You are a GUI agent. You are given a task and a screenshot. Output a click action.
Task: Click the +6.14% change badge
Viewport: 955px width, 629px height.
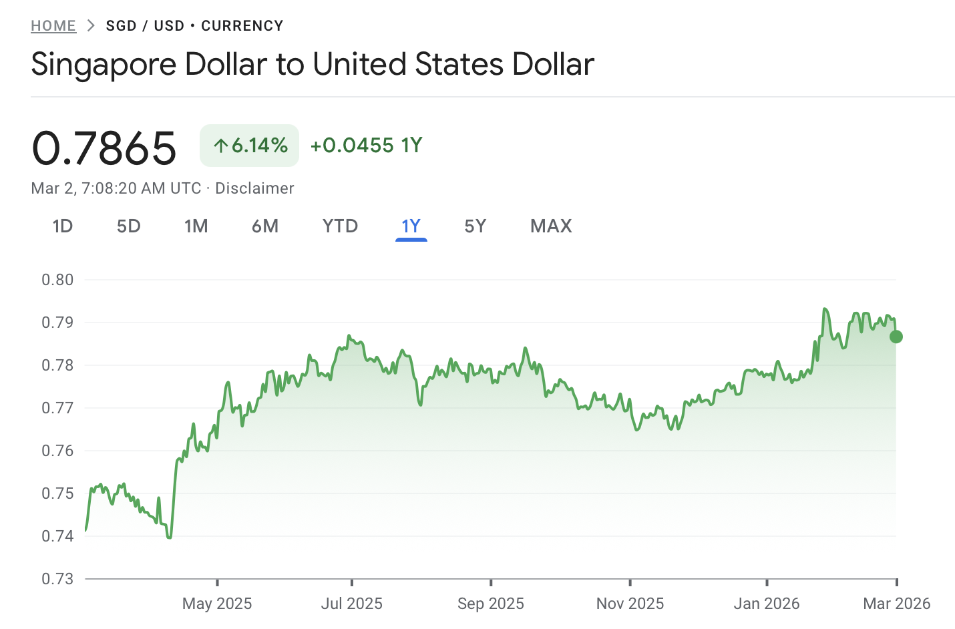[x=249, y=145]
